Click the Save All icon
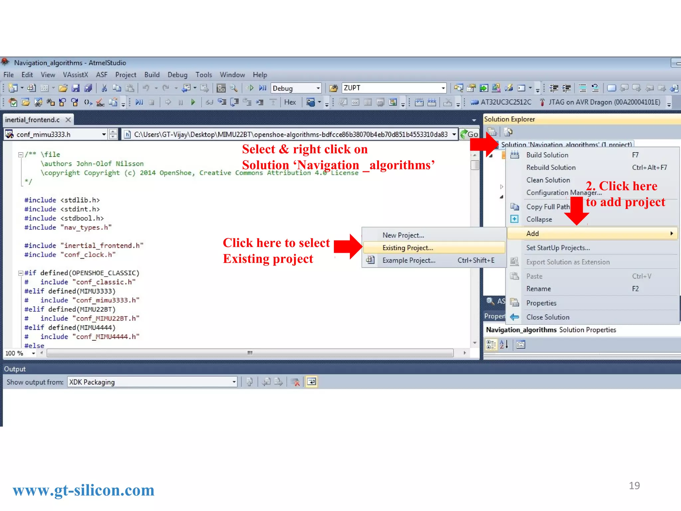This screenshot has width=681, height=511. pos(88,88)
